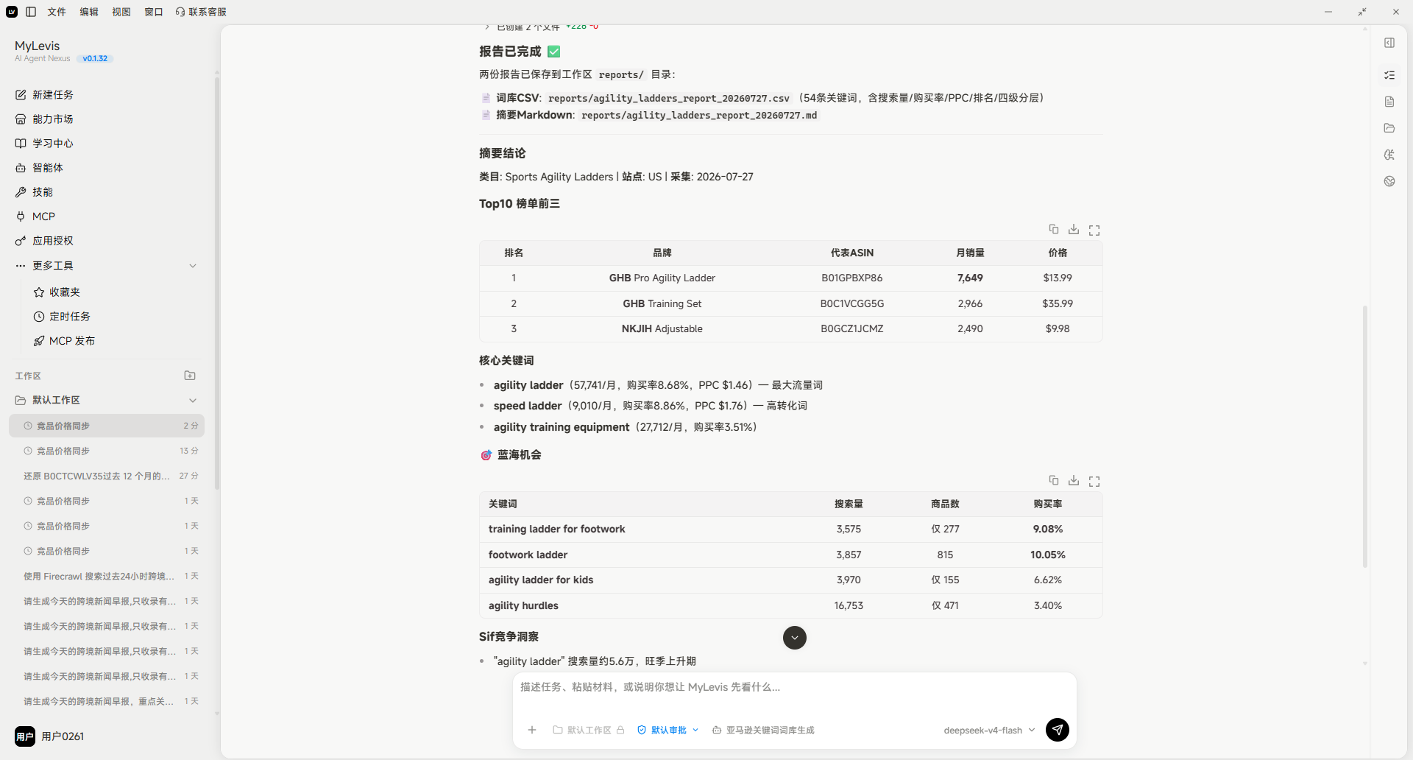The image size is (1413, 760).
Task: Open the document panel icon
Action: (1389, 102)
